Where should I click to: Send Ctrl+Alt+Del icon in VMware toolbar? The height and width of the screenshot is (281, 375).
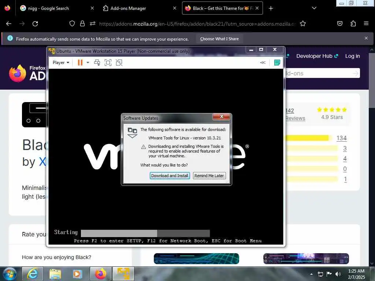97,63
